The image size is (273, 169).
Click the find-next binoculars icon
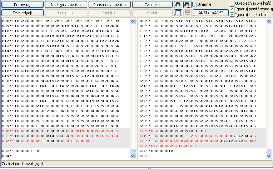187,4
